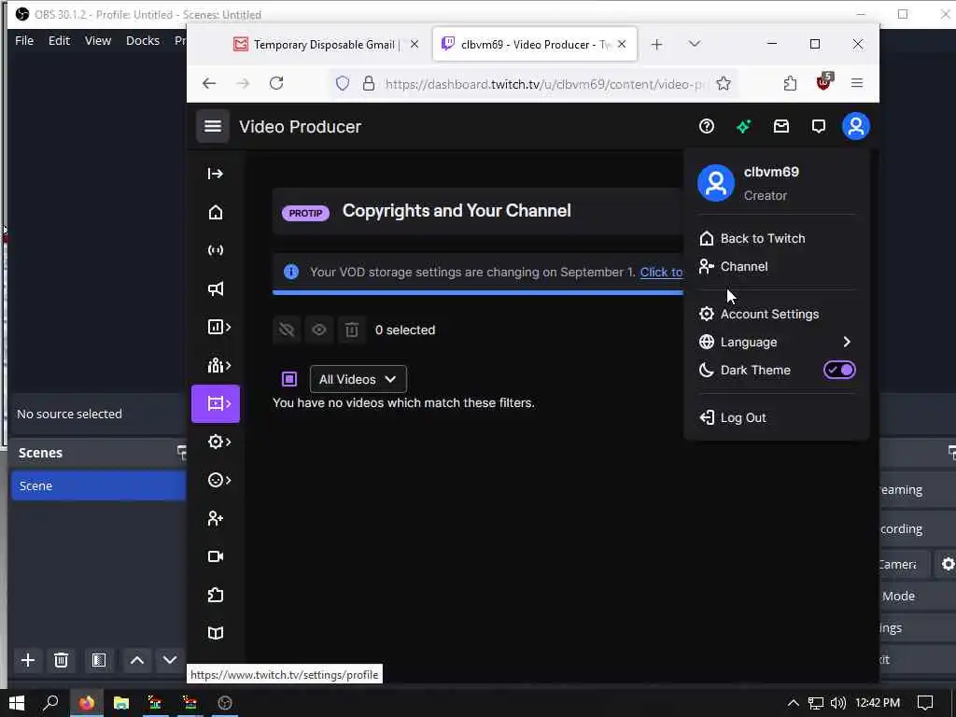Click the publish eye button
The height and width of the screenshot is (717, 956).
click(x=319, y=330)
